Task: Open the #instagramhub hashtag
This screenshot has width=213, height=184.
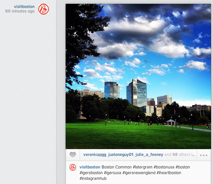Action: [93, 178]
